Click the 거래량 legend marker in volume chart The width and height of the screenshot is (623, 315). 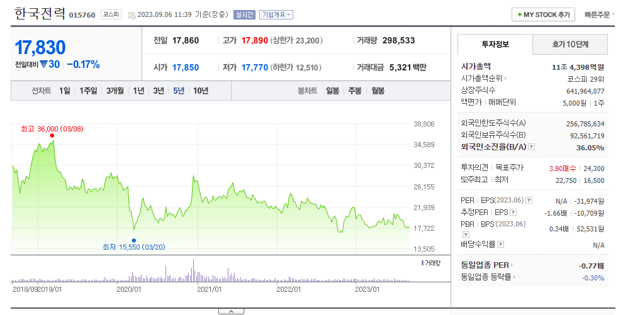point(422,263)
